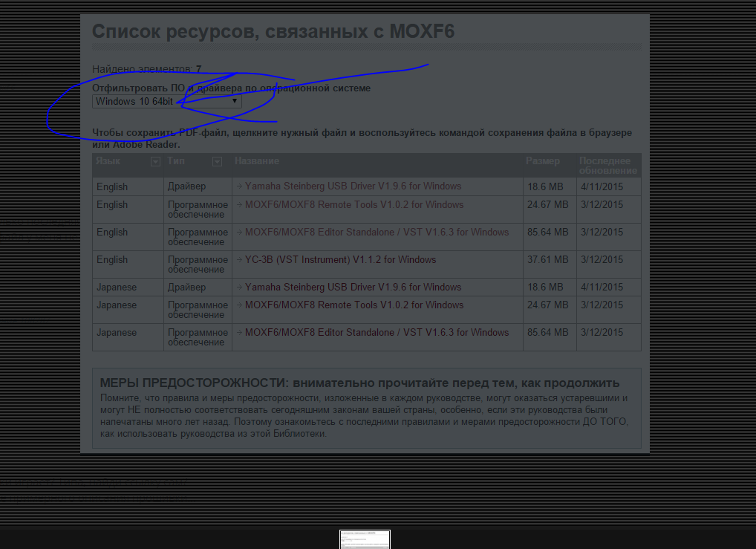Click the 'Тип' column header label
756x549 pixels.
(x=176, y=161)
